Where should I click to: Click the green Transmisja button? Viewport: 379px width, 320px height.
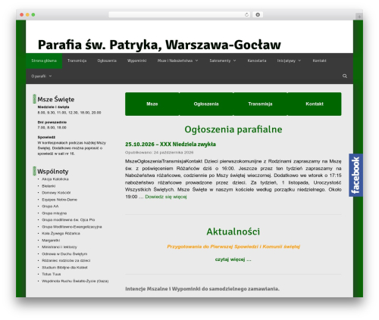(x=260, y=104)
